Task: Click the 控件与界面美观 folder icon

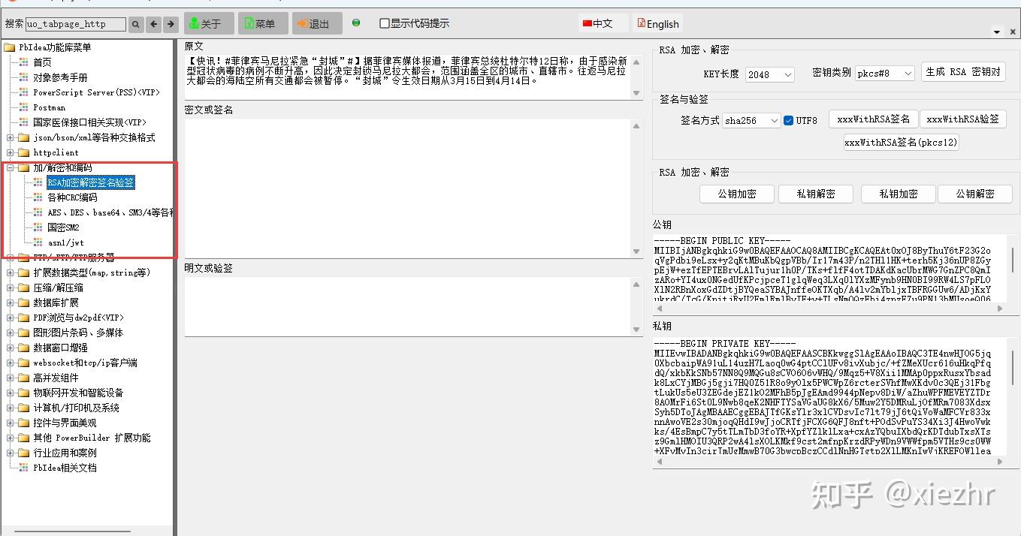Action: click(24, 423)
